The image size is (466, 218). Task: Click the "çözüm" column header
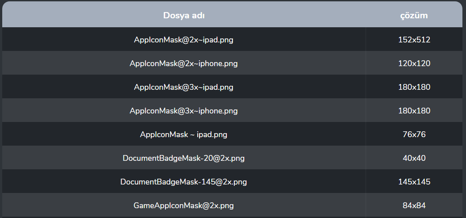pos(414,16)
